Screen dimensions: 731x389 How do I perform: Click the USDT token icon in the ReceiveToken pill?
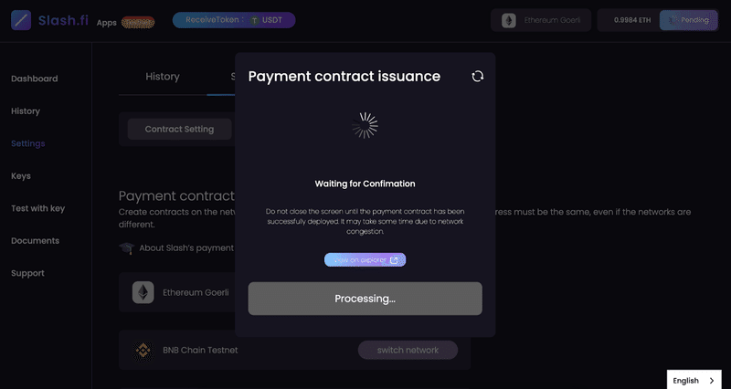255,20
